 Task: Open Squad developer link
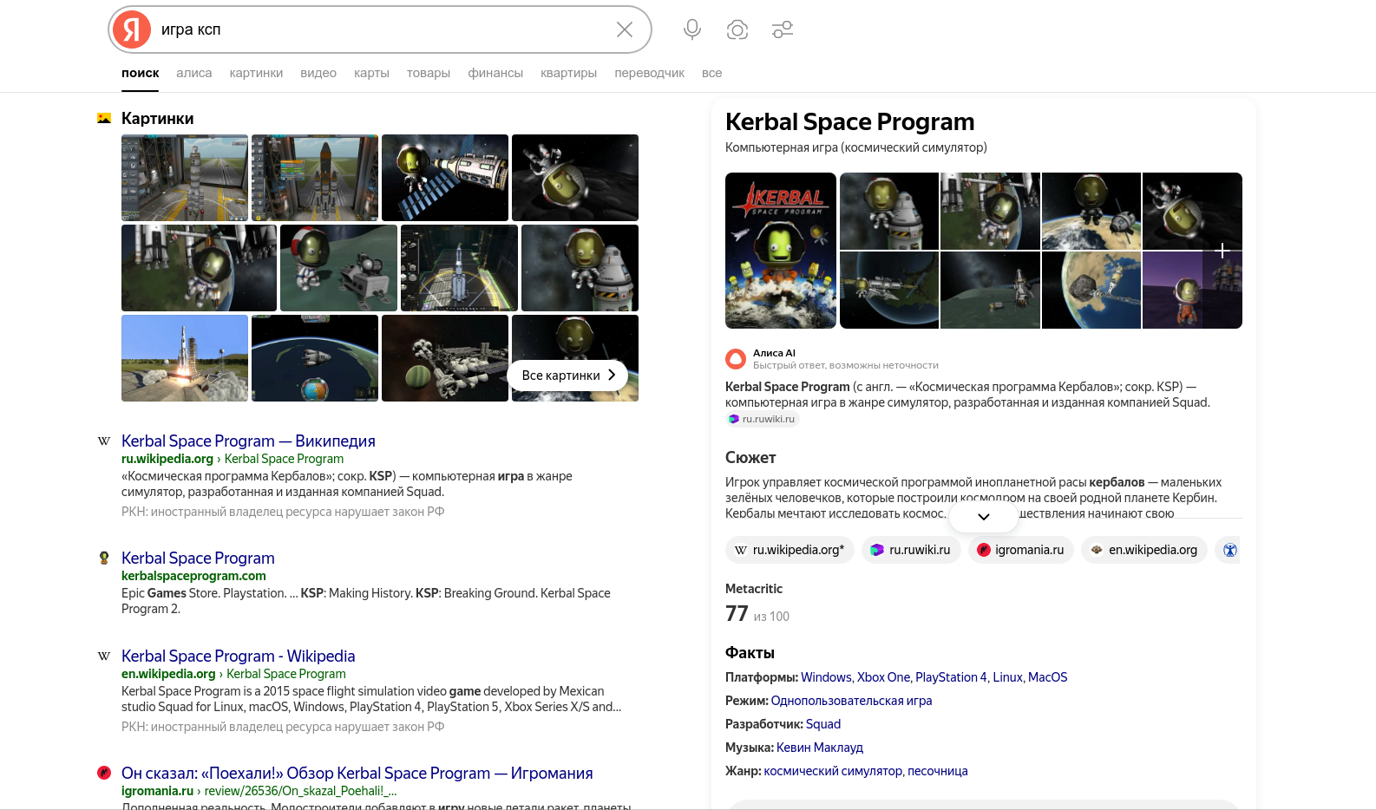point(823,724)
